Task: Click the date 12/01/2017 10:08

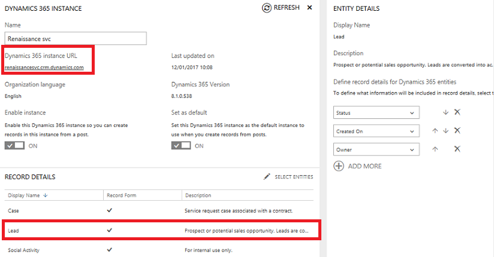Action: pos(192,67)
